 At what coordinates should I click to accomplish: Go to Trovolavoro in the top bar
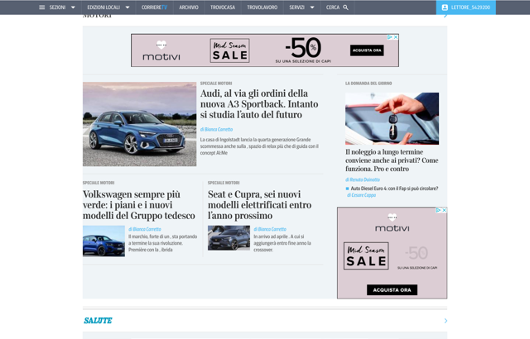click(262, 7)
